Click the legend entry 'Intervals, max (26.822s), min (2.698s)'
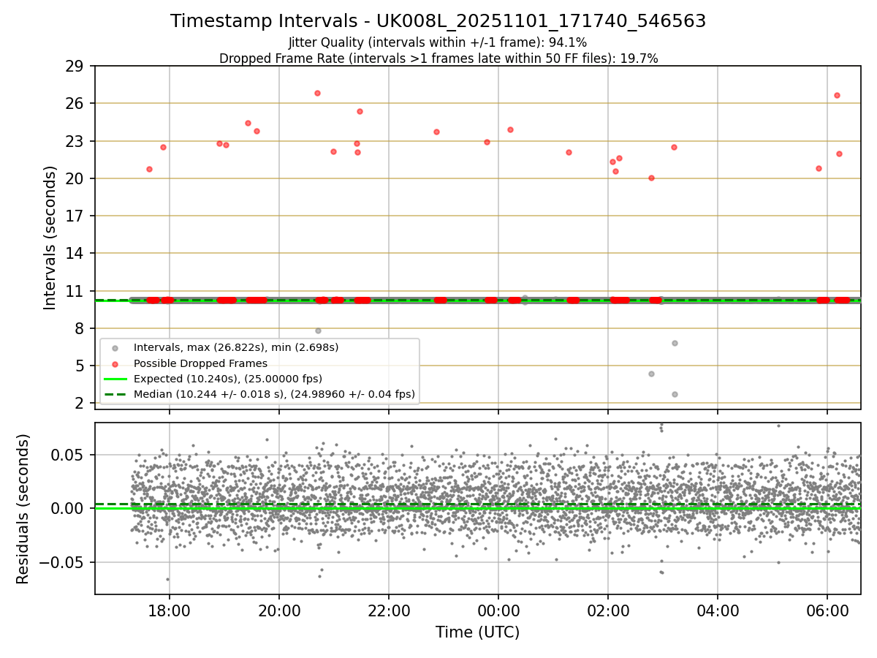 [236, 347]
